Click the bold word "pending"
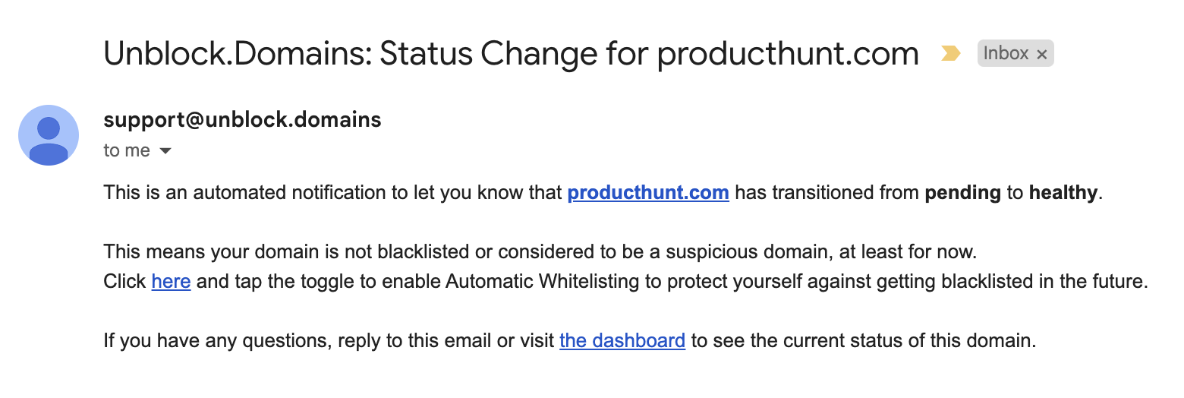This screenshot has height=398, width=1184. [x=962, y=193]
